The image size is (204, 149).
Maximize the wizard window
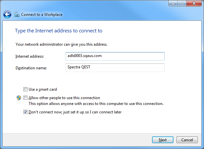click(181, 3)
